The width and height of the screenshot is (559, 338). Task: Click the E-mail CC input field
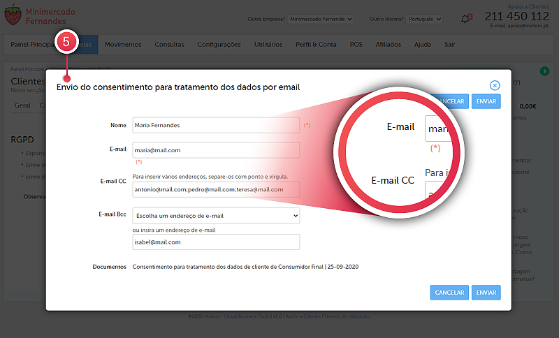tap(216, 189)
